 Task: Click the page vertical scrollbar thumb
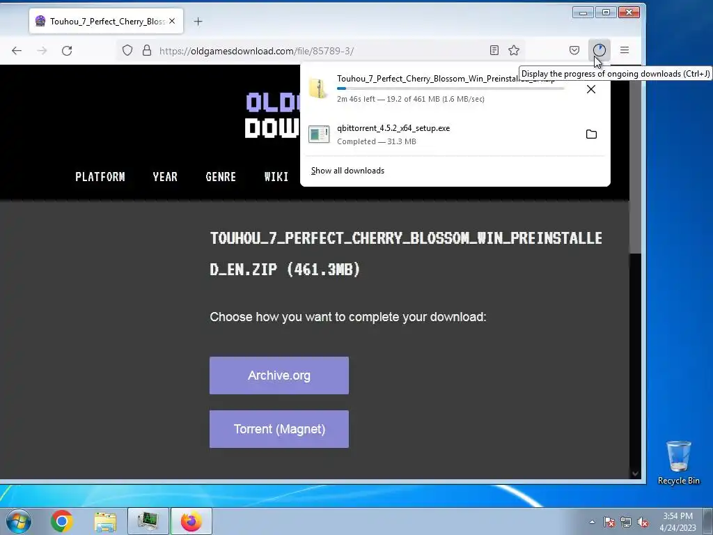tap(635, 160)
